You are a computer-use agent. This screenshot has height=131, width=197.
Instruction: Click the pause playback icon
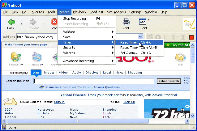point(183,37)
